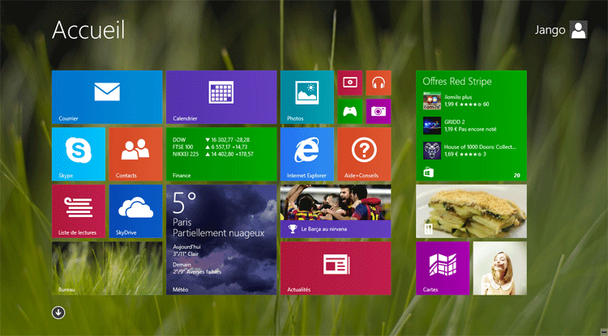Image resolution: width=608 pixels, height=336 pixels.
Task: Launch the Xbox games small tile
Action: pos(349,111)
